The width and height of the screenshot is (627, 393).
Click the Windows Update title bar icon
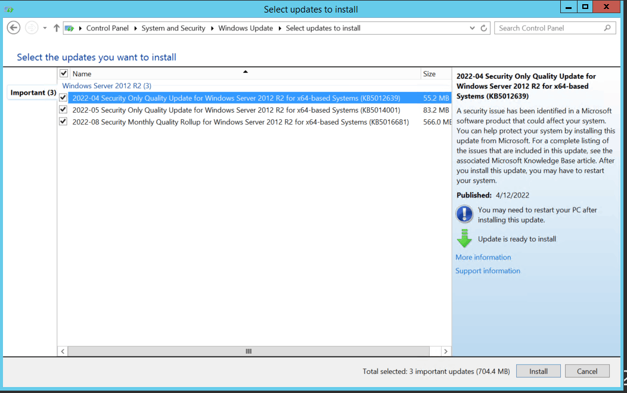click(x=9, y=9)
